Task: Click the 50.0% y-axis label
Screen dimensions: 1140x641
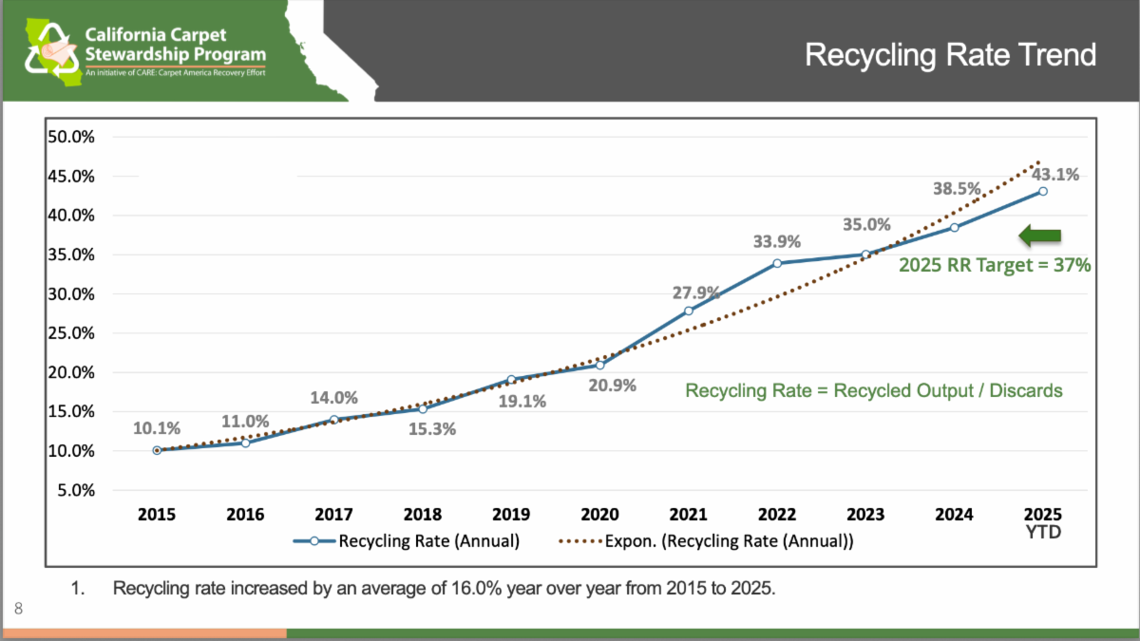Action: point(72,137)
